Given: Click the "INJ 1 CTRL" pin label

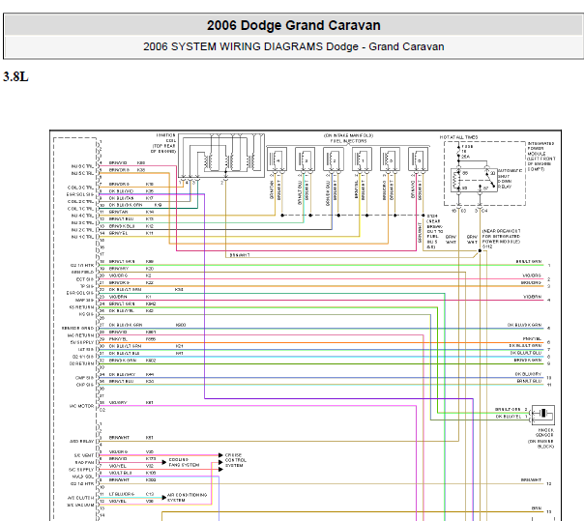Looking at the screenshot, I should point(82,237).
